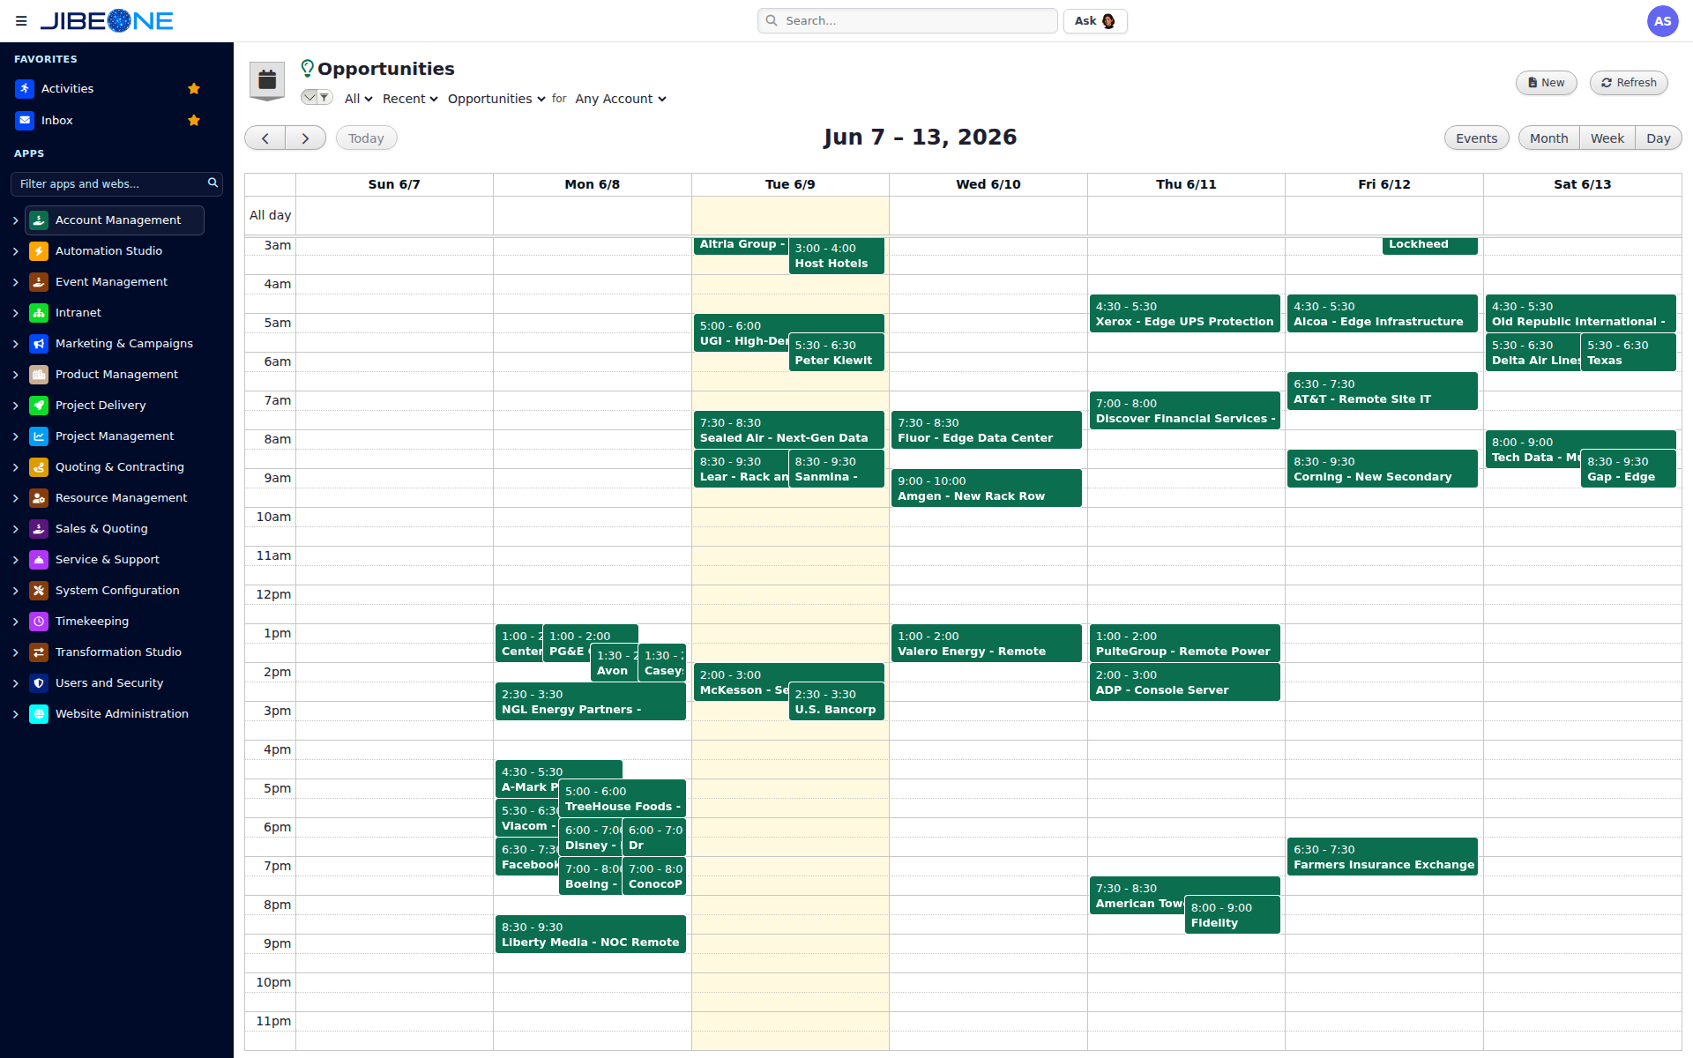Screen dimensions: 1693x1058
Task: Open the Events view
Action: 1476,138
